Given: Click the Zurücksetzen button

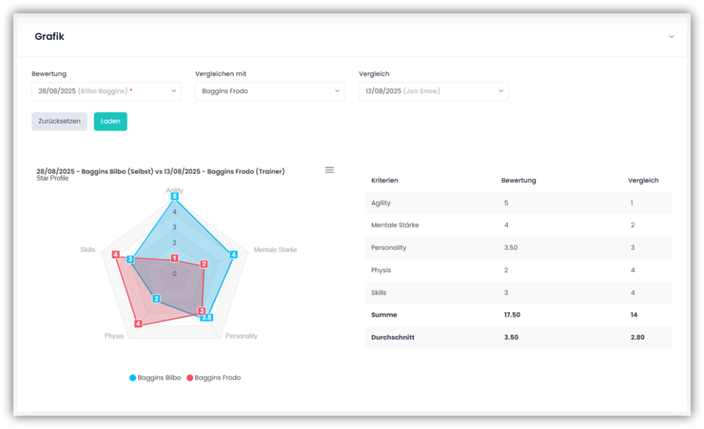Looking at the screenshot, I should click(x=59, y=122).
